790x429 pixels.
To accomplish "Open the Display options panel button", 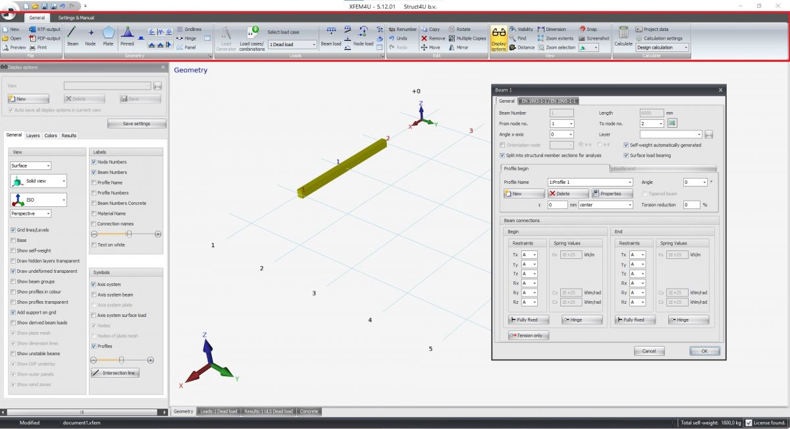I will point(498,38).
